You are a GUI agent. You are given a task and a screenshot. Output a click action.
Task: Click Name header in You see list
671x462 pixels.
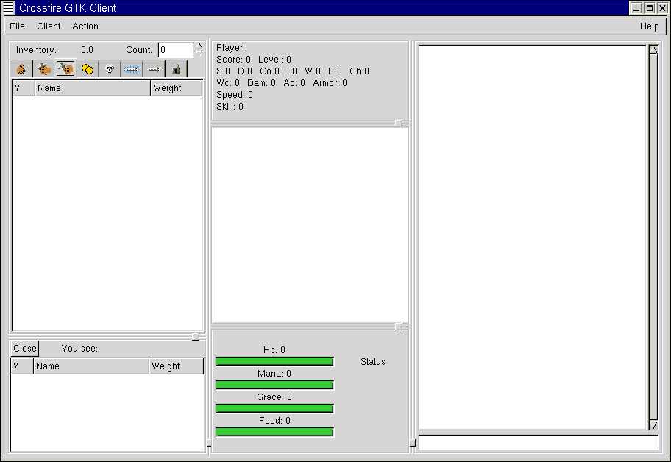point(90,366)
